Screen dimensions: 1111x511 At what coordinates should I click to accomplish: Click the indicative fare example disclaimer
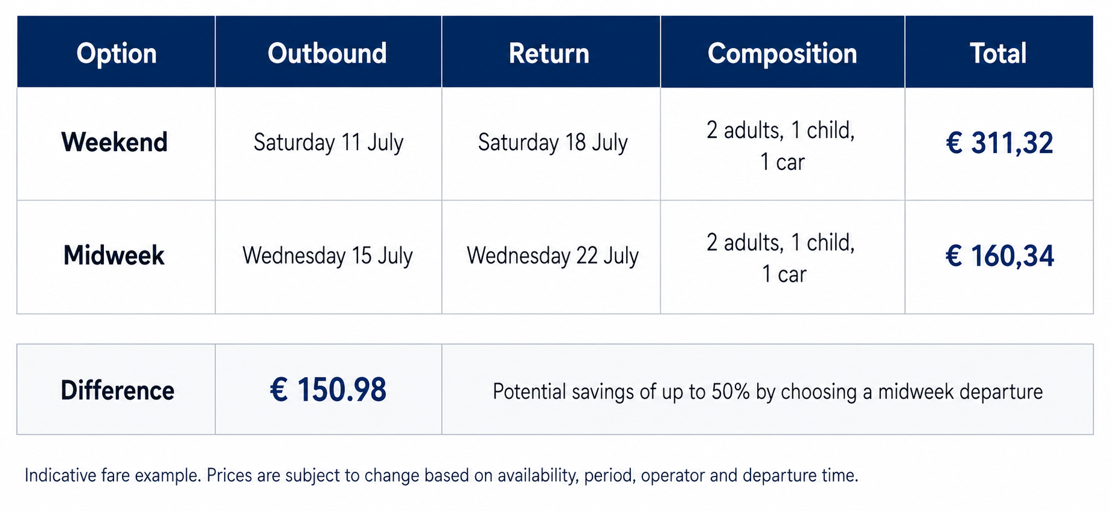point(442,476)
